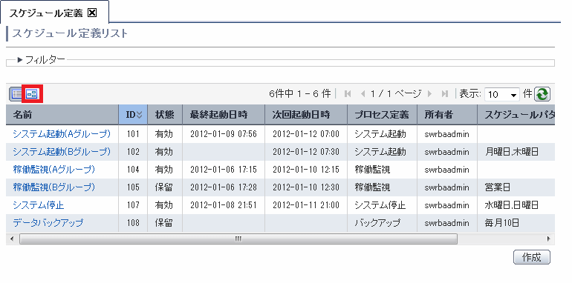Click the 1 / 1 ページ page indicator
Screen dimensions: 572x283
[x=396, y=94]
